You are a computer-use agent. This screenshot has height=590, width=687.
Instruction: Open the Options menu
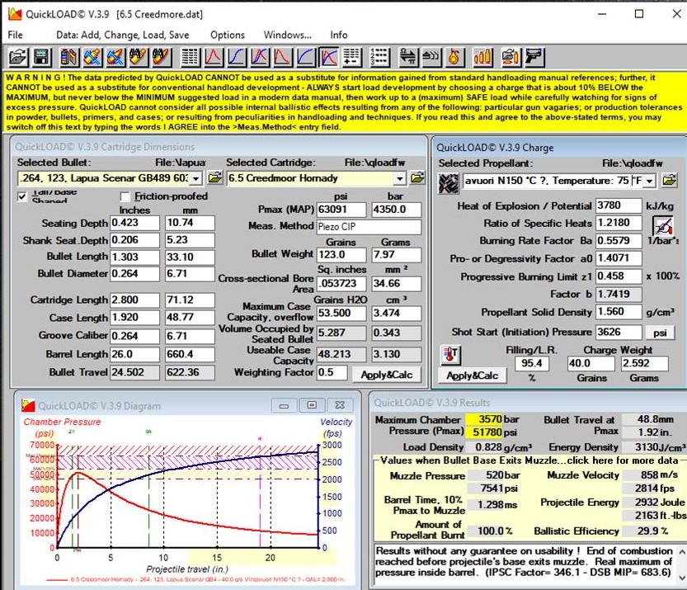(x=228, y=35)
